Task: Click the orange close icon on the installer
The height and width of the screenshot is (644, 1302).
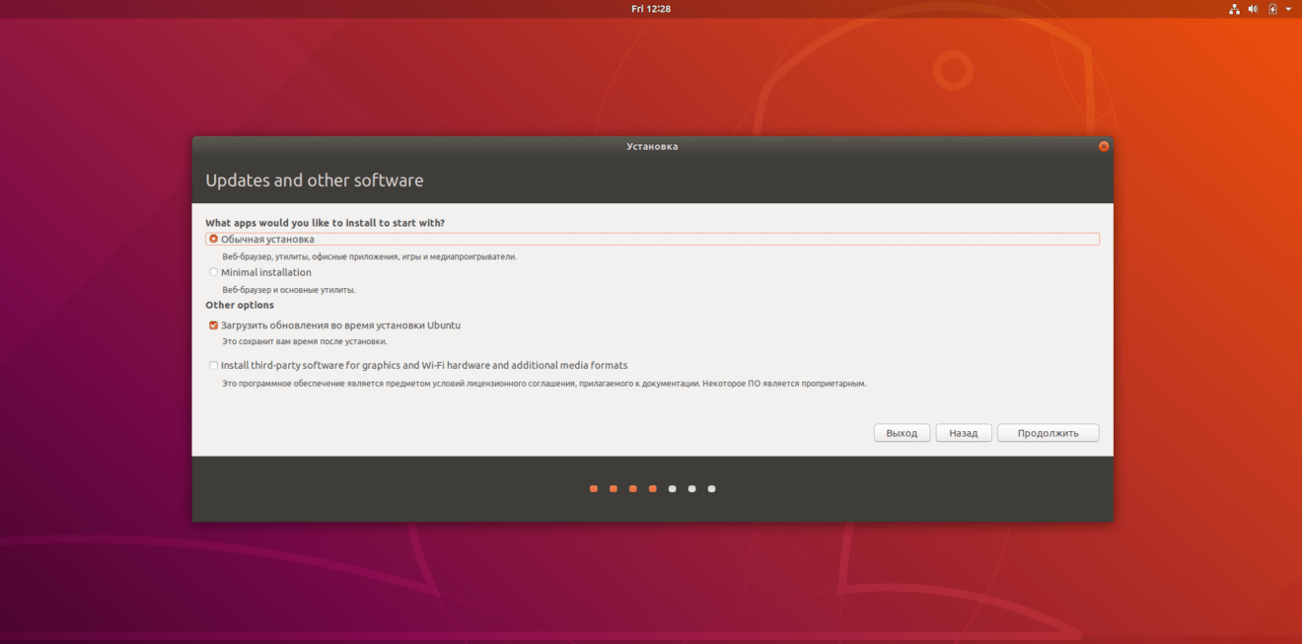Action: (1103, 146)
